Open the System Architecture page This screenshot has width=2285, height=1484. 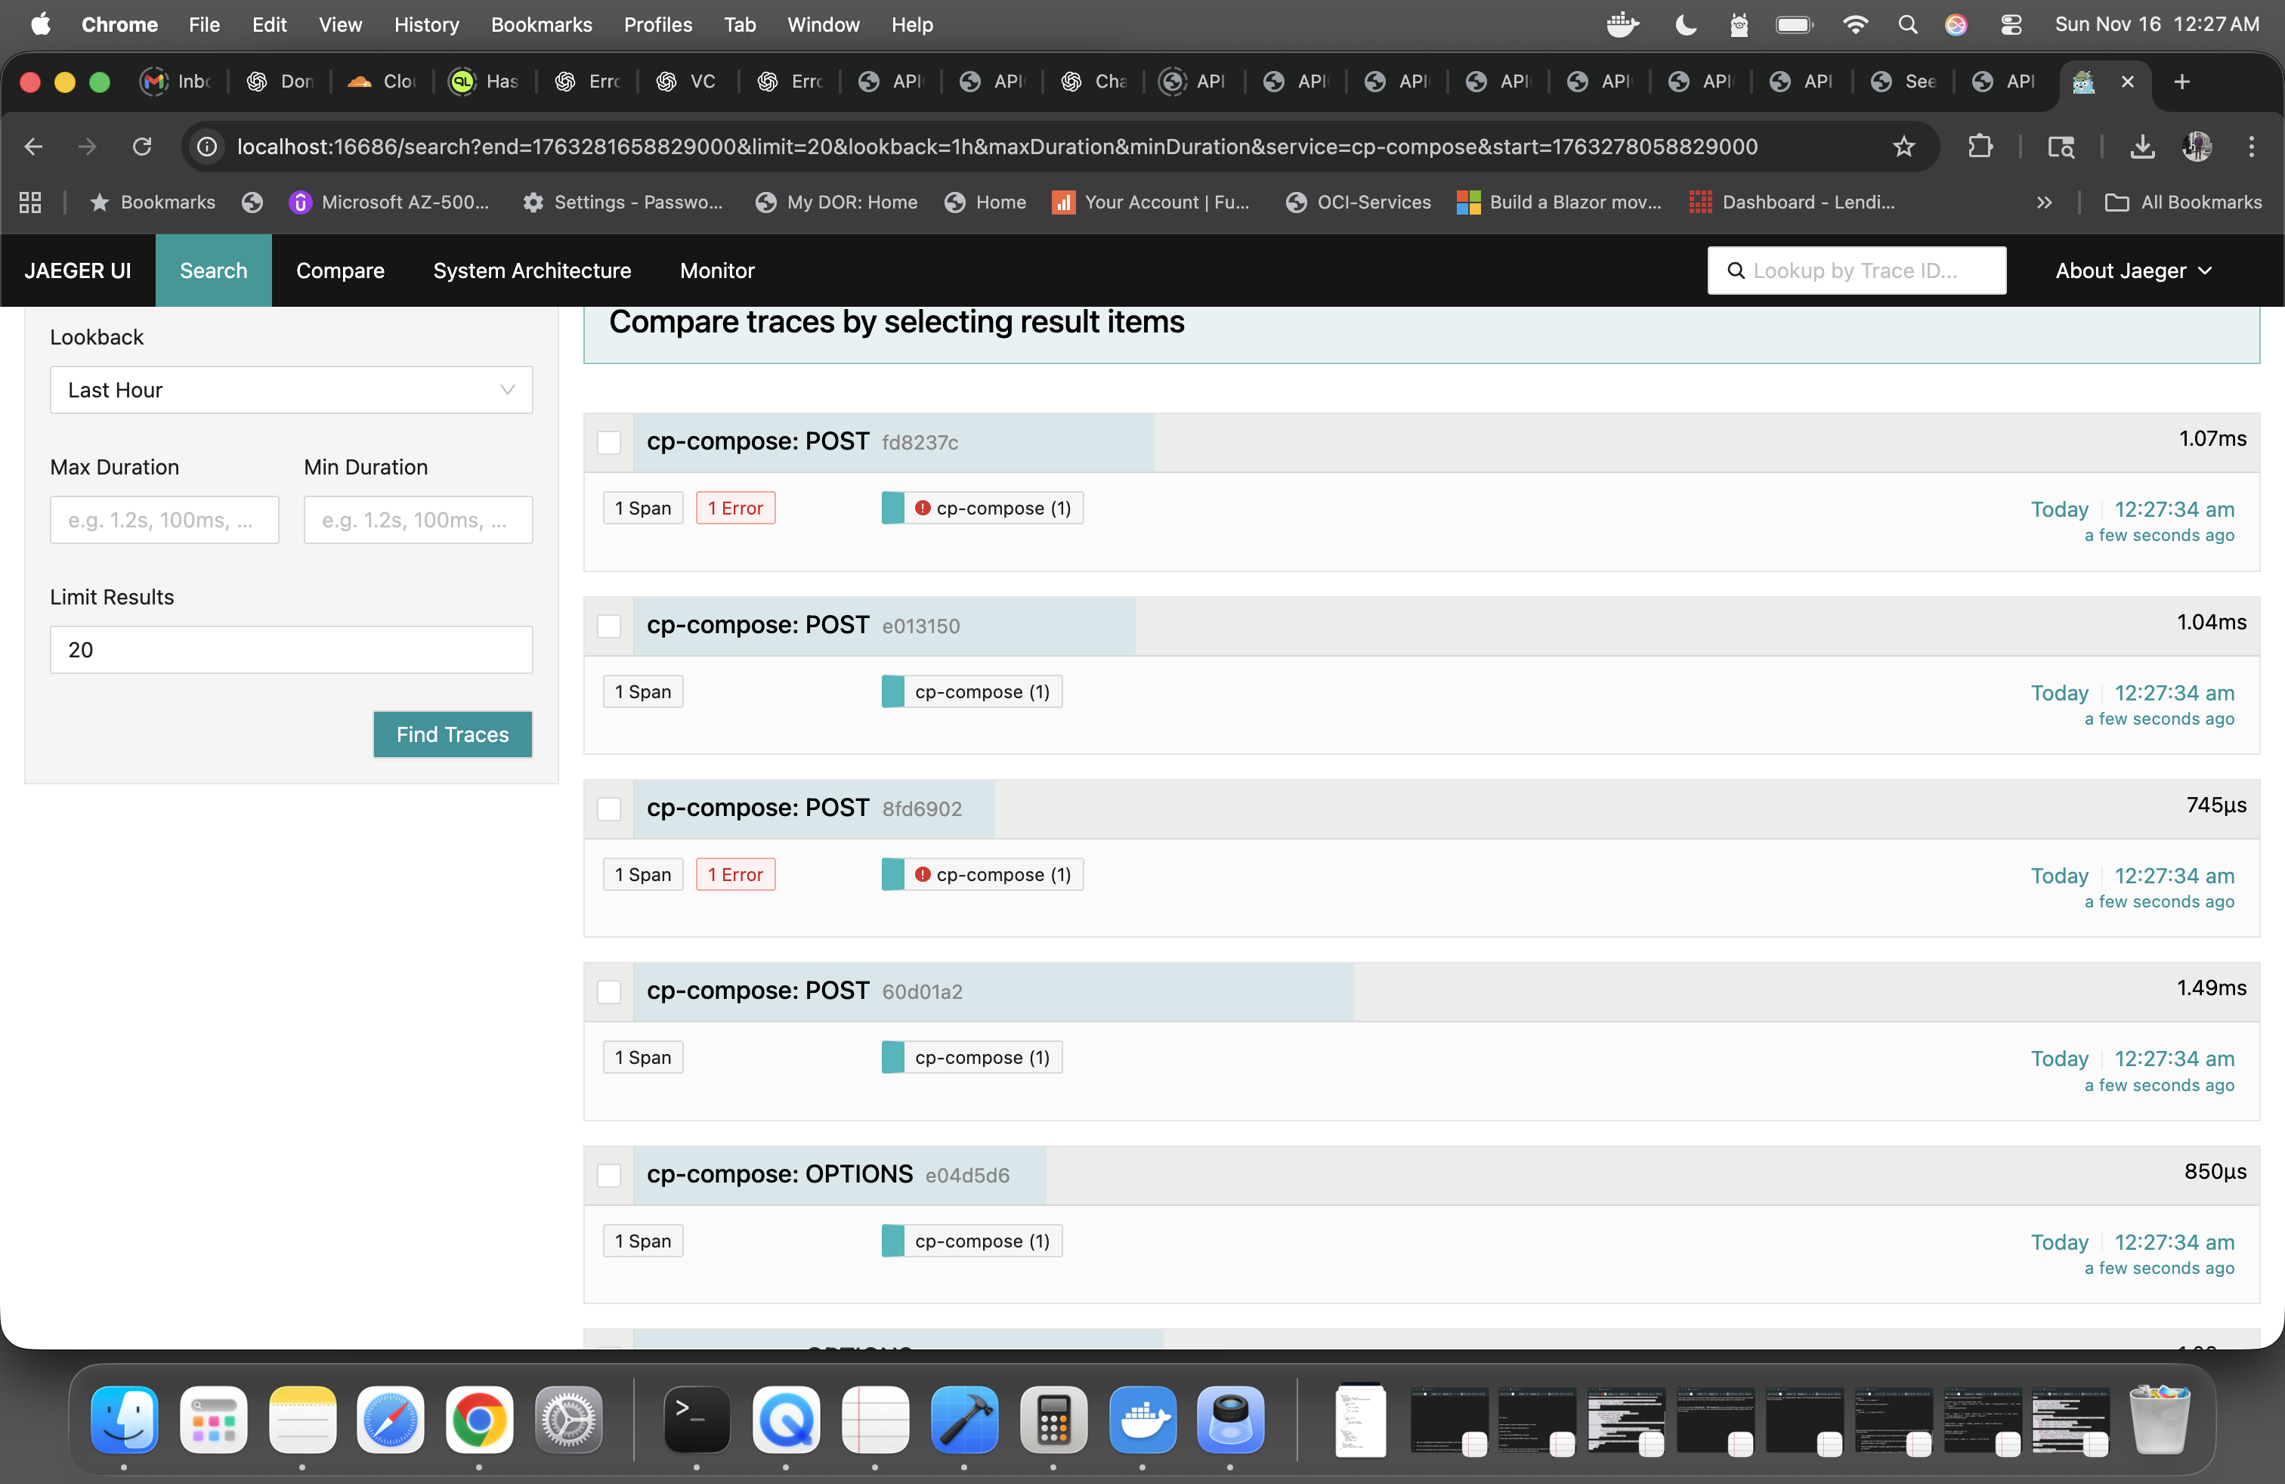(x=532, y=270)
